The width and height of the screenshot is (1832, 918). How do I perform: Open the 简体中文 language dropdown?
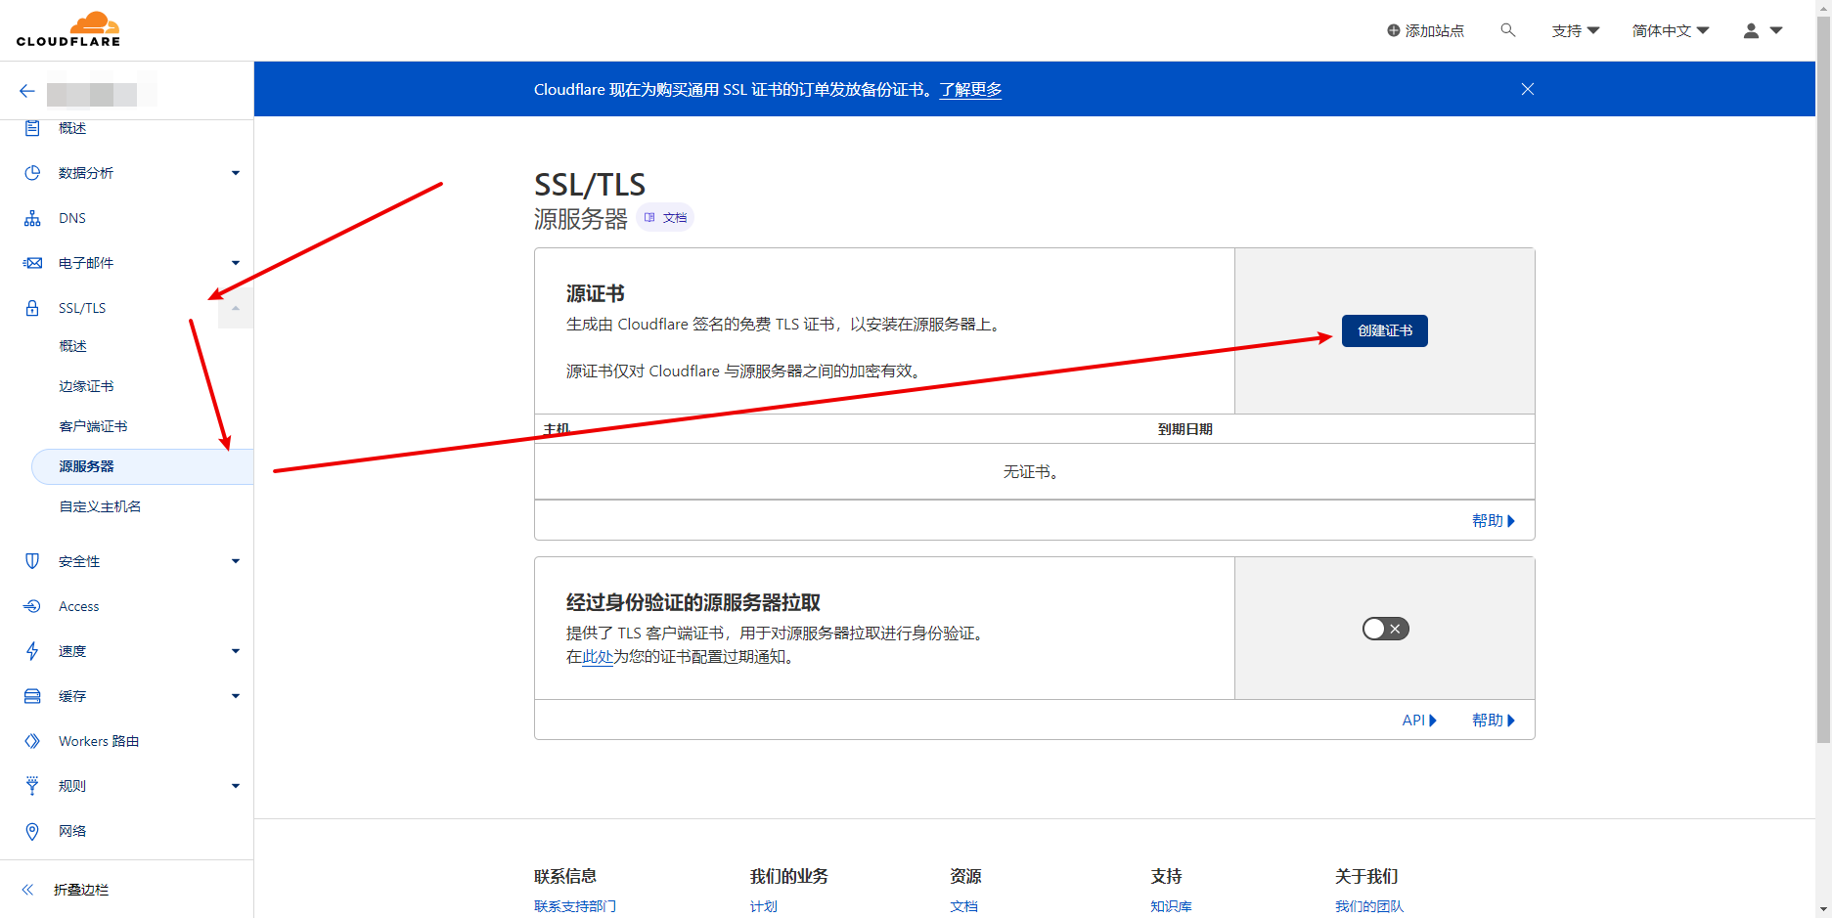pyautogui.click(x=1671, y=31)
